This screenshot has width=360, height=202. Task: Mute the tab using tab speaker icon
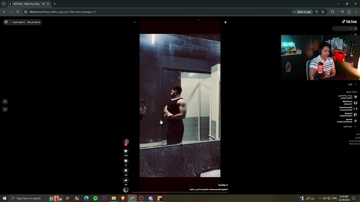click(43, 4)
